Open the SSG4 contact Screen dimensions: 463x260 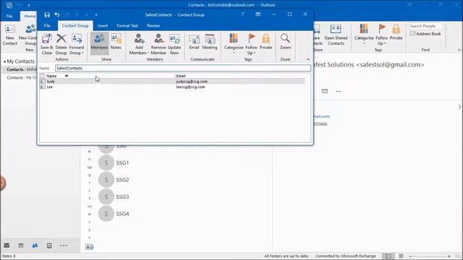122,214
